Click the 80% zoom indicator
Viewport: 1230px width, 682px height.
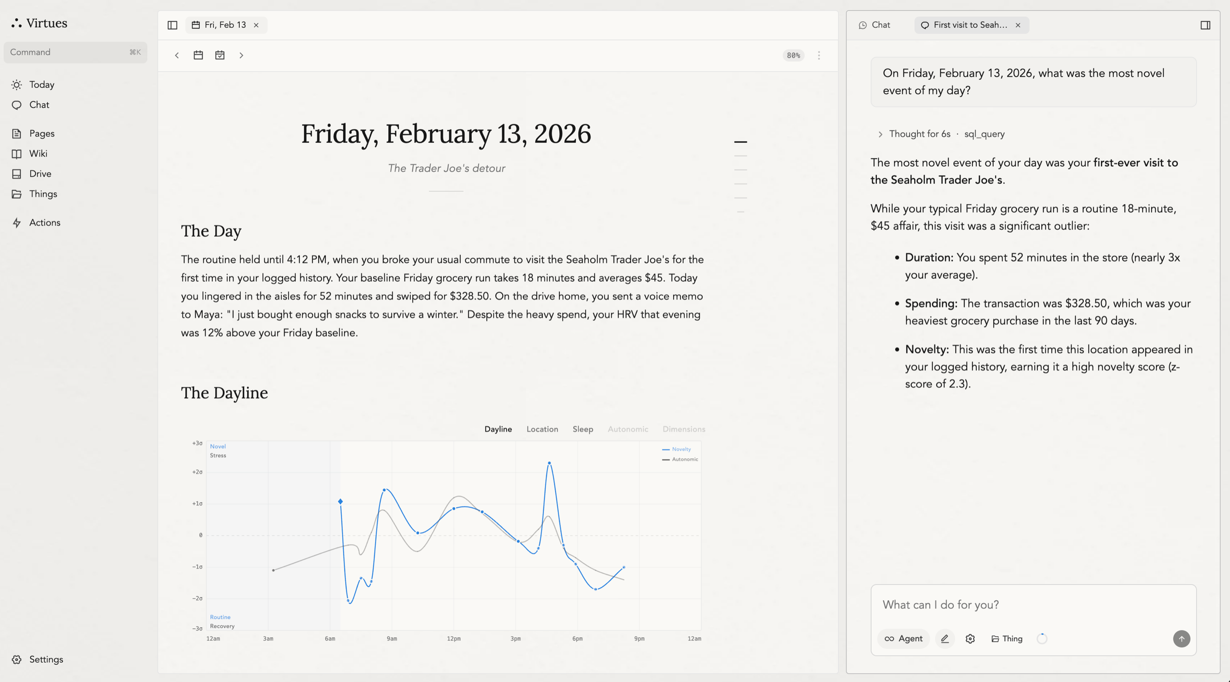click(793, 55)
